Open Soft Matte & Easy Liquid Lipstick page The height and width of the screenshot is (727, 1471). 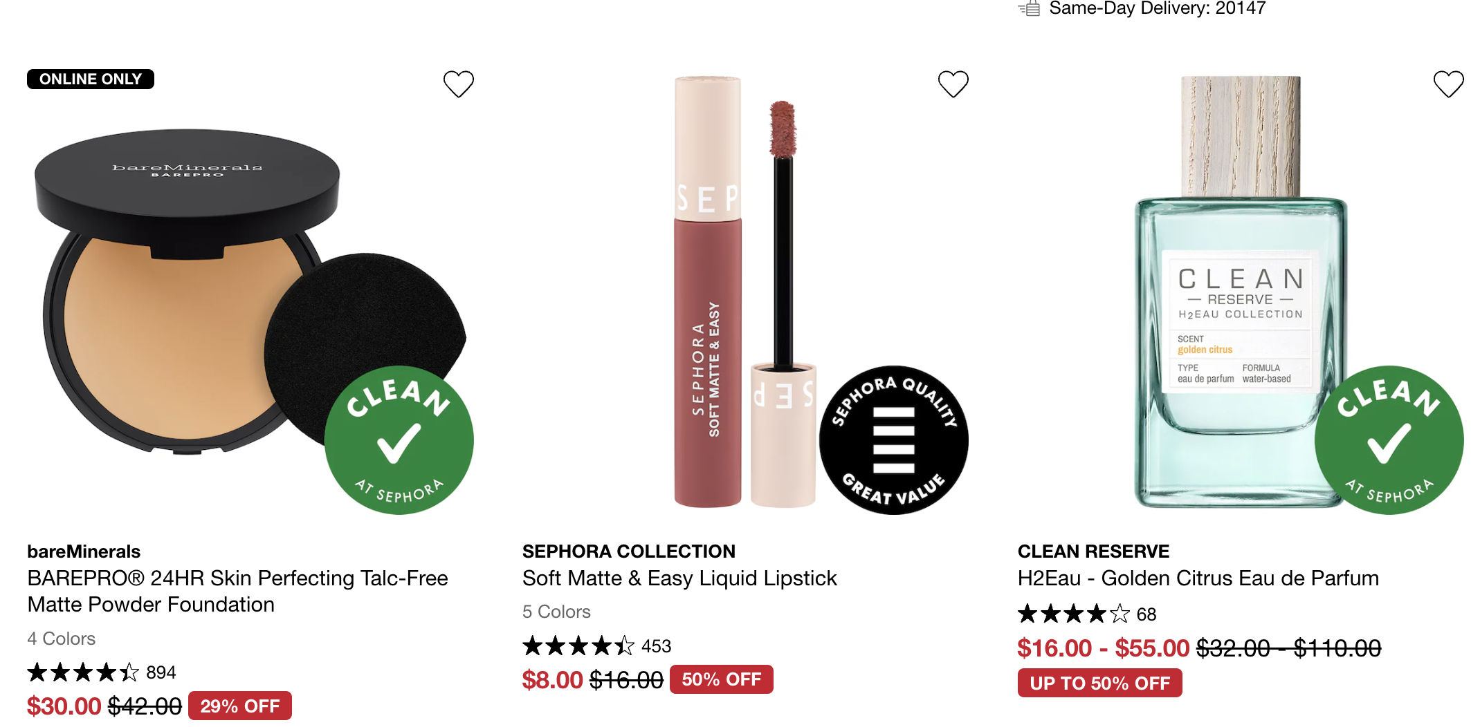(679, 578)
